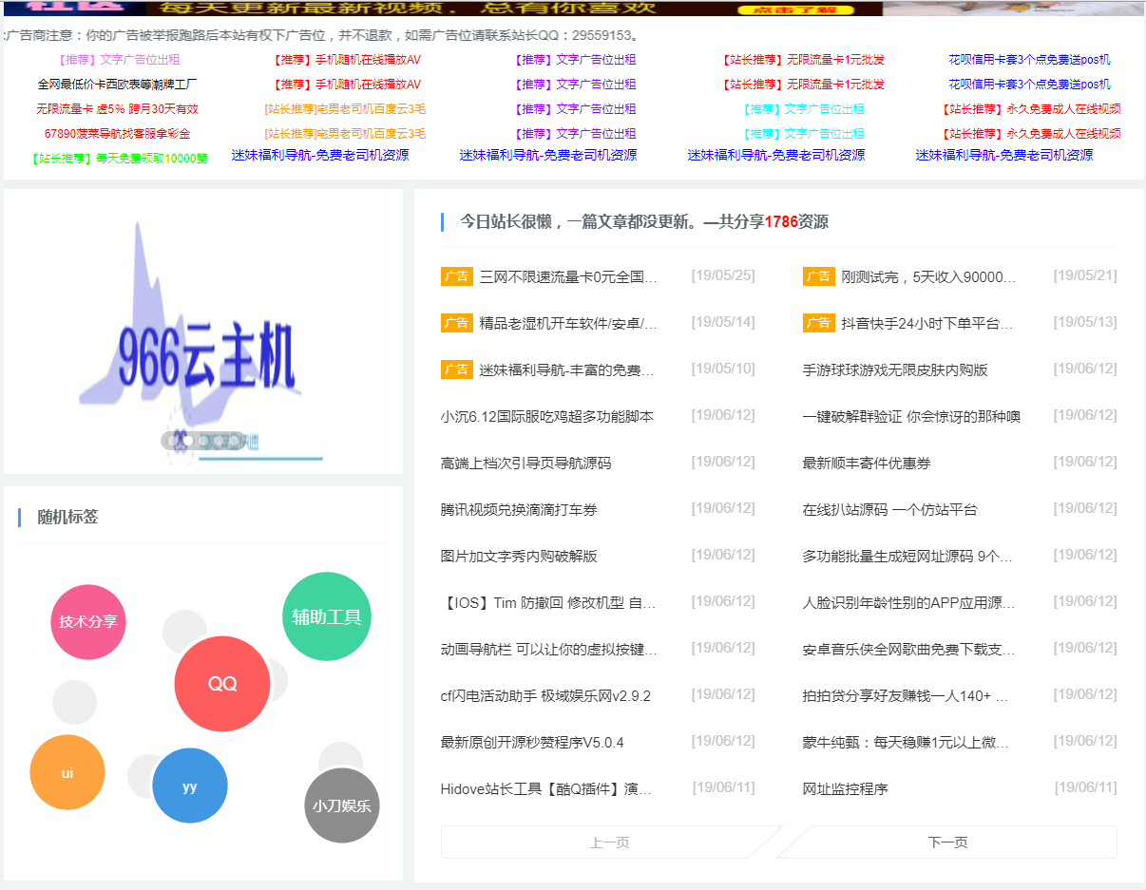The image size is (1146, 890).
Task: Click the 迷妹福利导航-免费老司机资源 ad link
Action: (321, 154)
